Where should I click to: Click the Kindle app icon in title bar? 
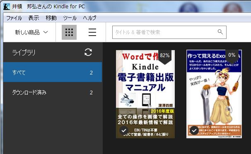[x=7, y=7]
